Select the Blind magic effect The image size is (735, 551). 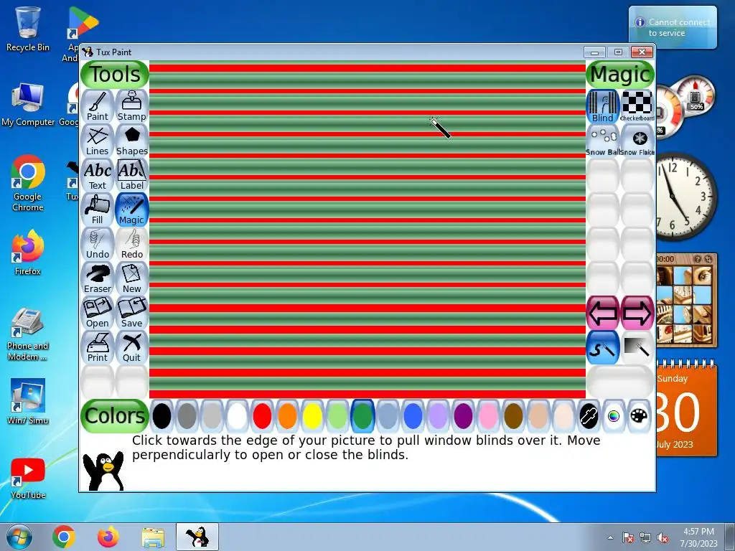[603, 106]
